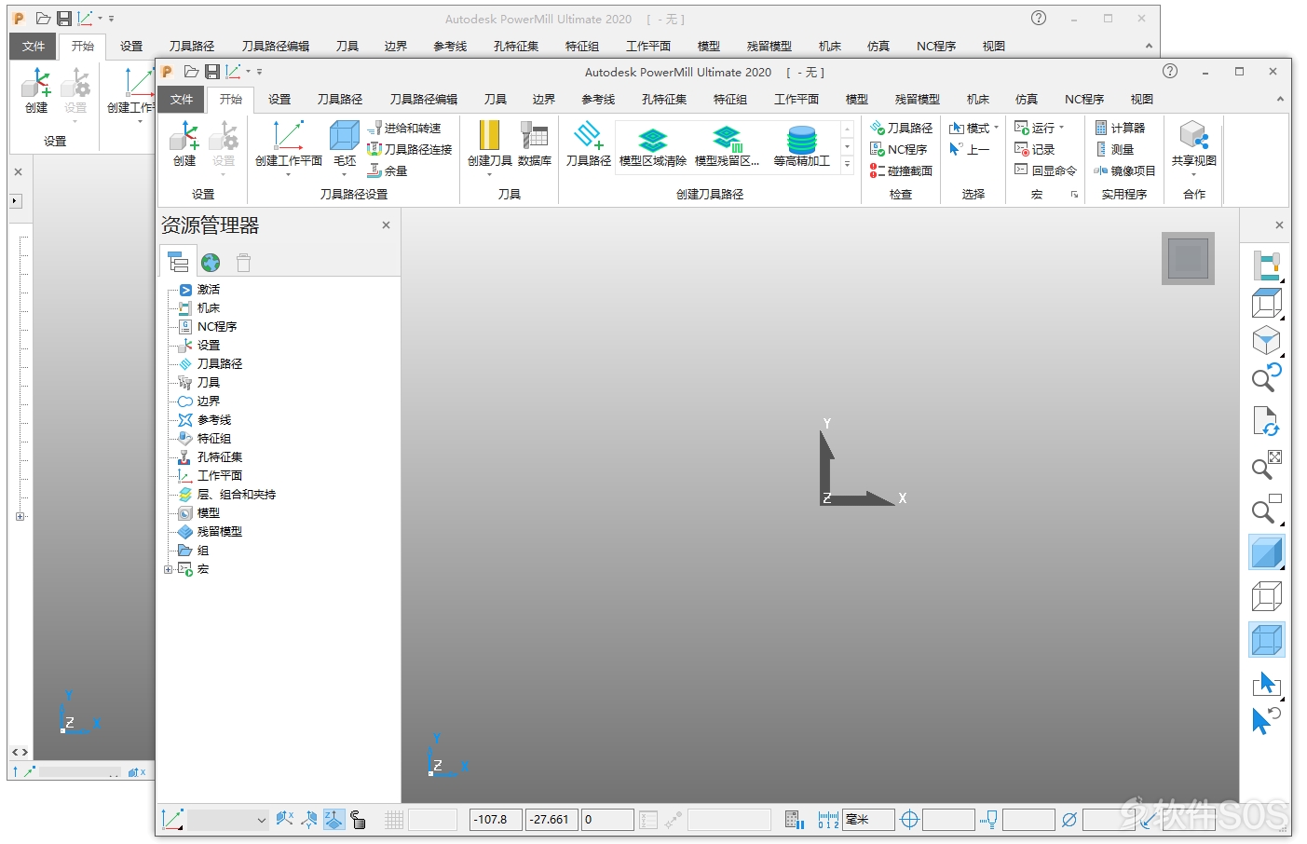1307x844 pixels.
Task: Open quick access toolbar customize dropdown in front window
Action: pos(259,72)
